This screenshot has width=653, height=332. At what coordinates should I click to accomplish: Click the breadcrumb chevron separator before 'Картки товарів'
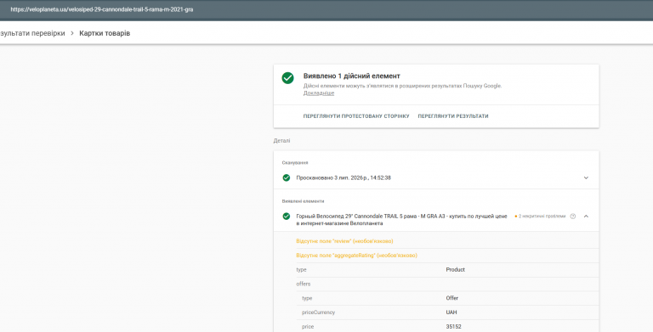[72, 33]
